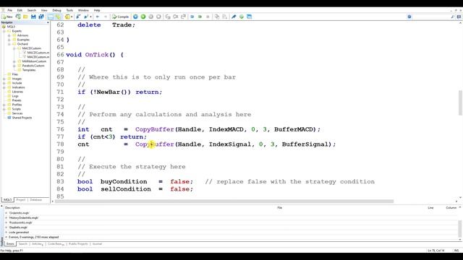Click the toolbar search input field
463x260 pixels.
coord(431,17)
